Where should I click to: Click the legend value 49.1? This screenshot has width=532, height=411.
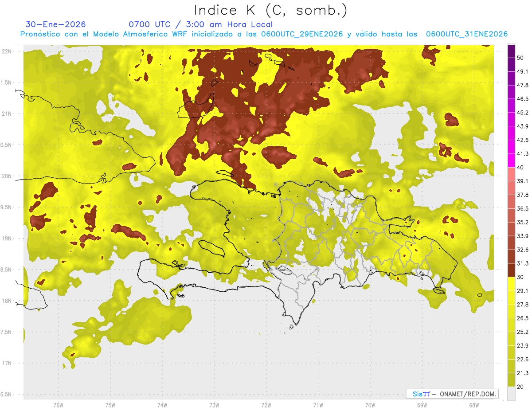(x=522, y=72)
